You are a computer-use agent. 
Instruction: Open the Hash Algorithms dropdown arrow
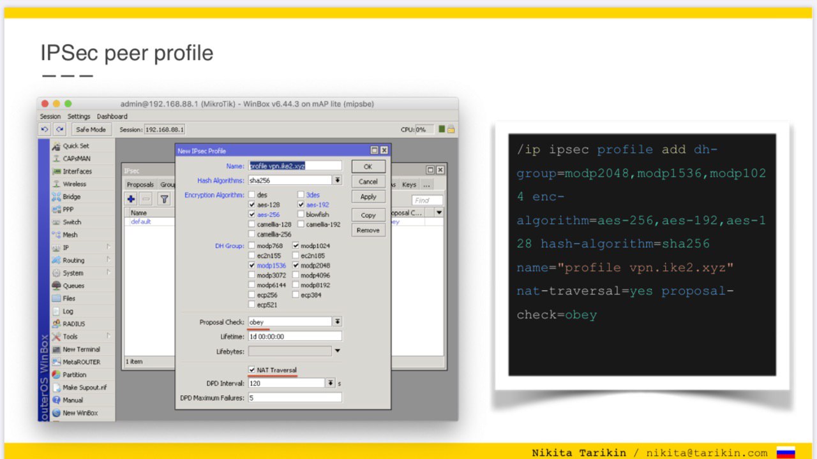coord(338,180)
